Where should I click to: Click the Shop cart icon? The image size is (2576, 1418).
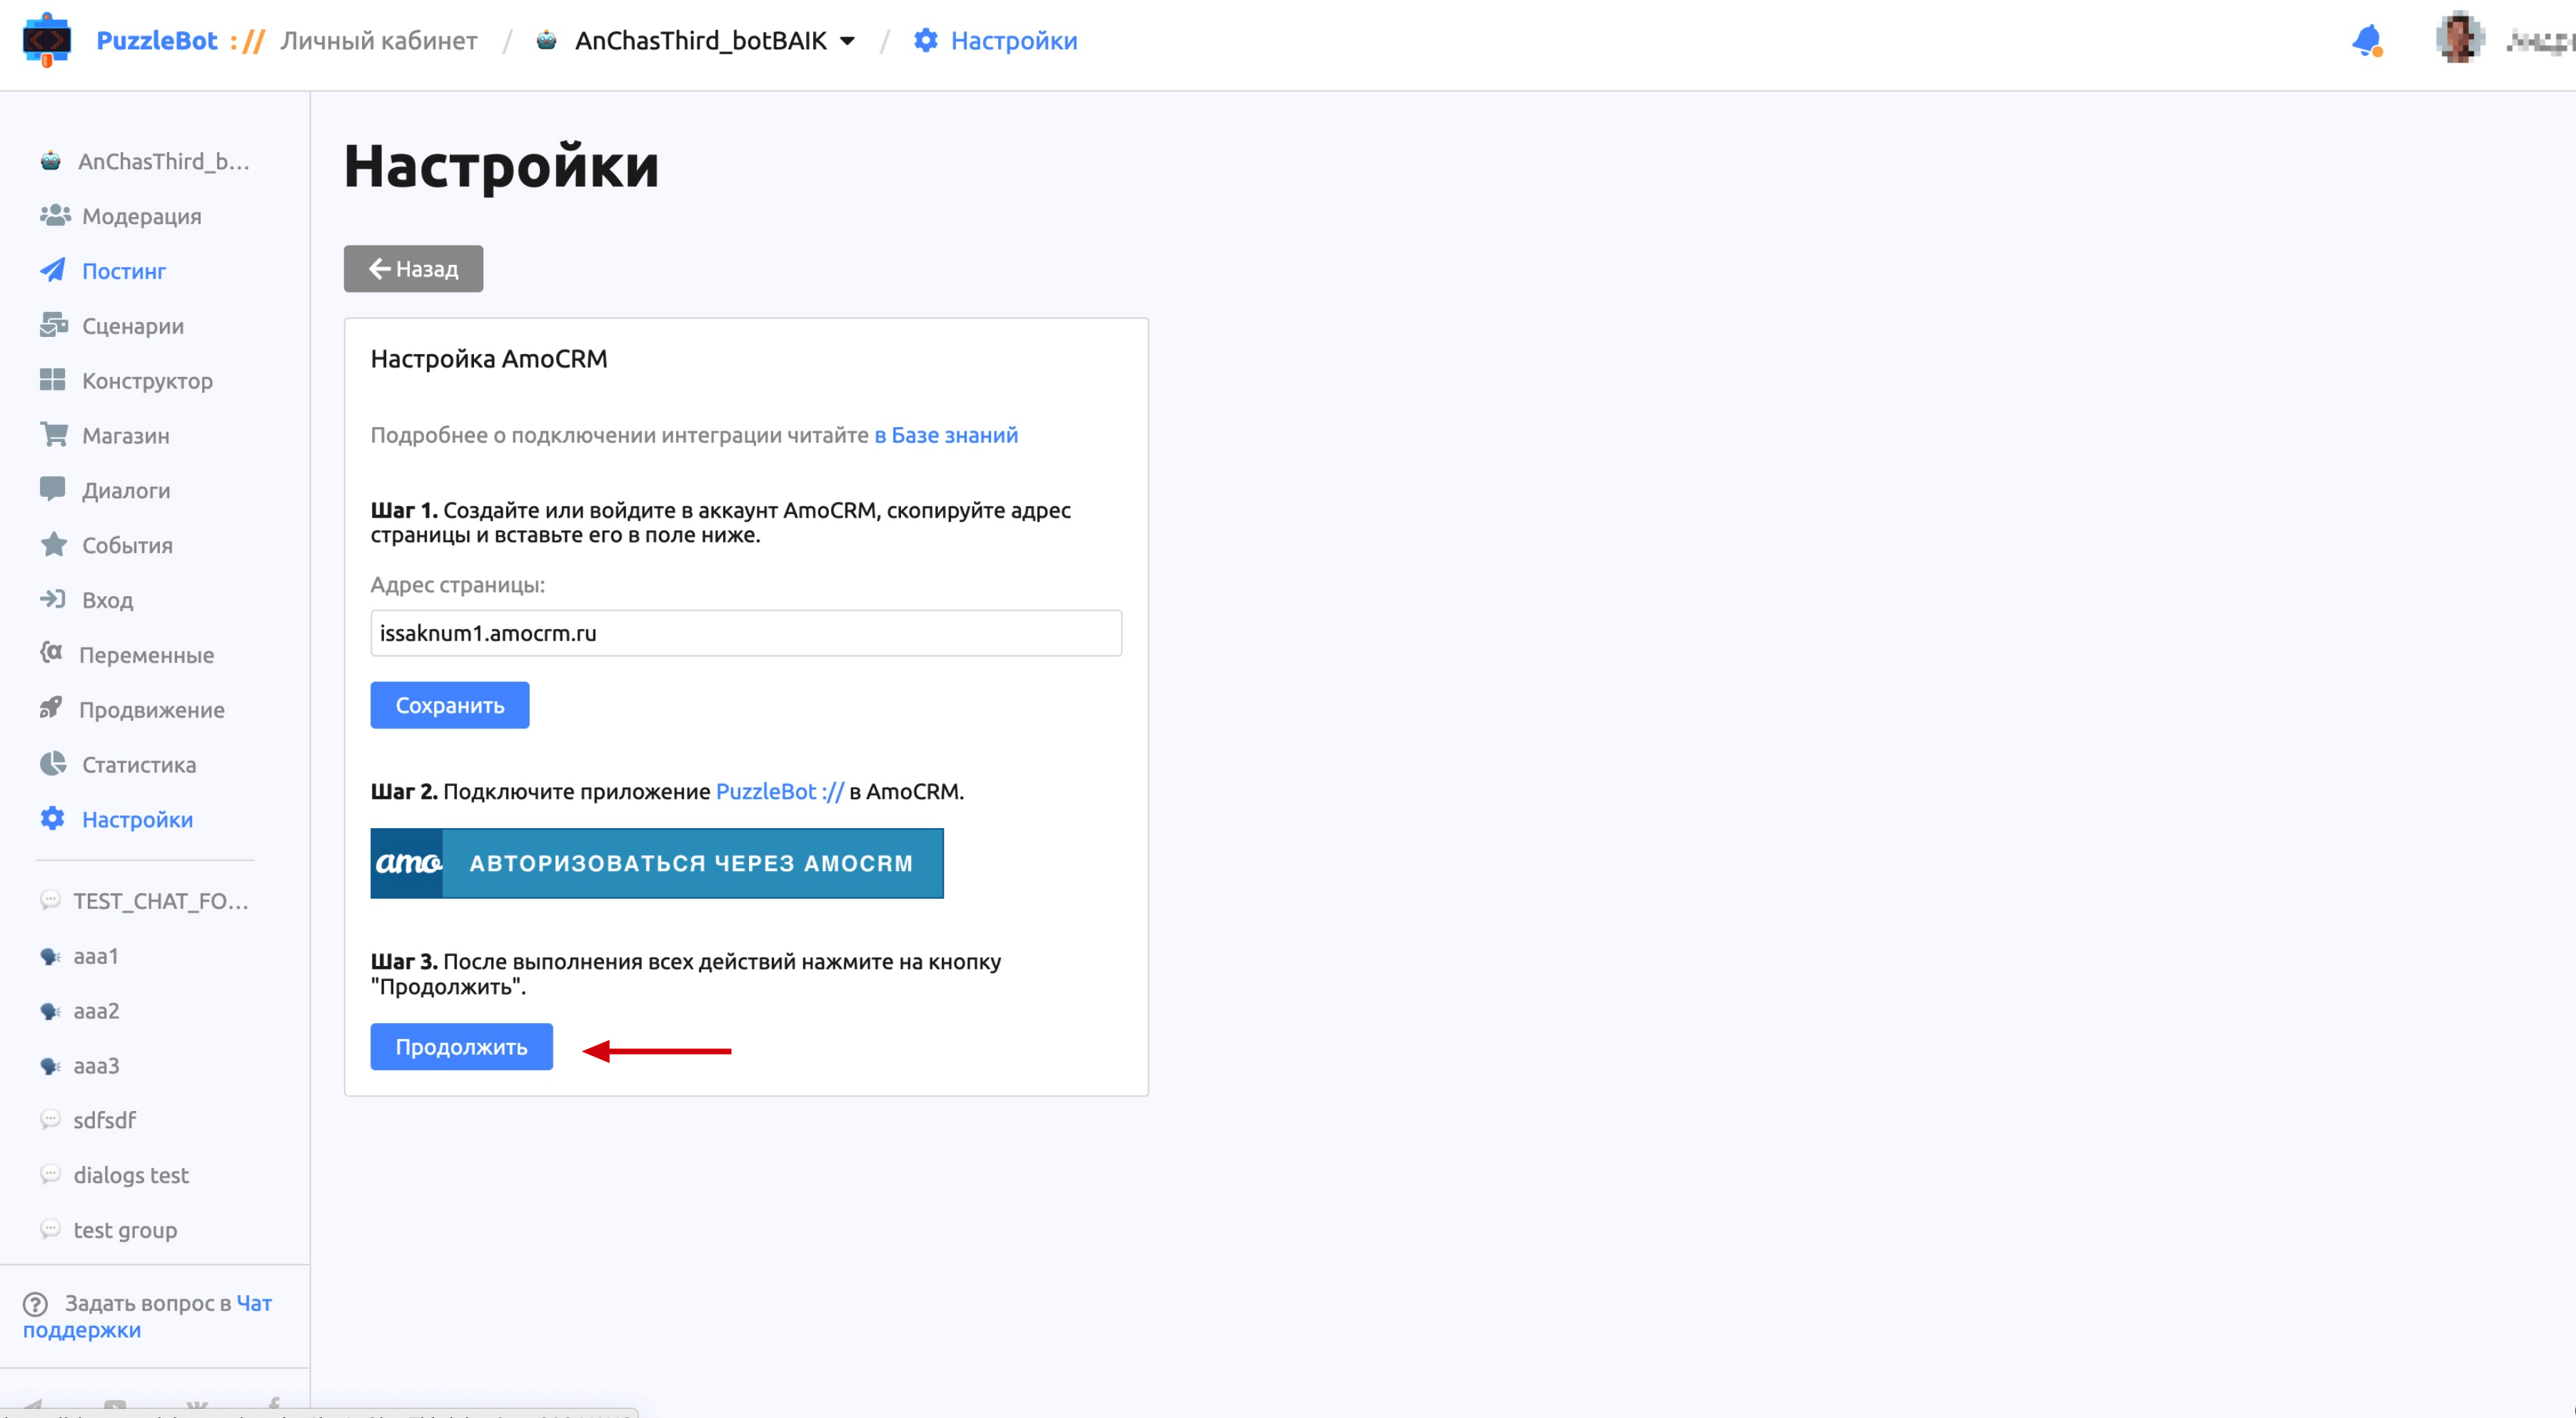54,434
